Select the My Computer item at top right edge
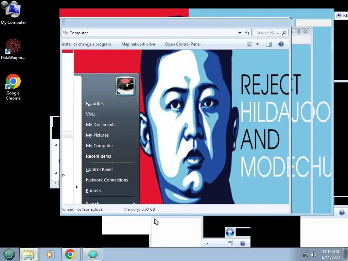Image resolution: width=348 pixels, height=261 pixels. pos(341,16)
